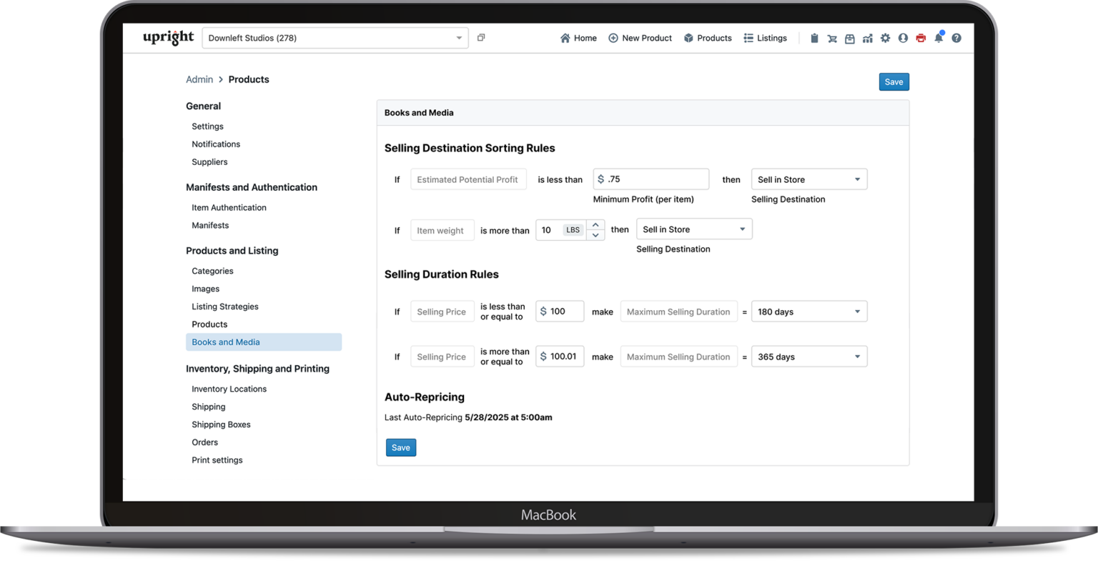Click the red printer icon
The image size is (1098, 561).
(x=921, y=39)
